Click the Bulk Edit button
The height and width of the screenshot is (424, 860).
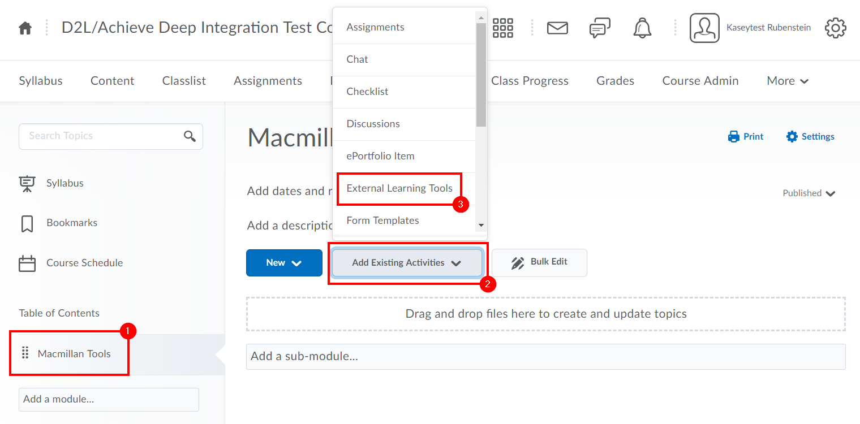[x=539, y=262]
